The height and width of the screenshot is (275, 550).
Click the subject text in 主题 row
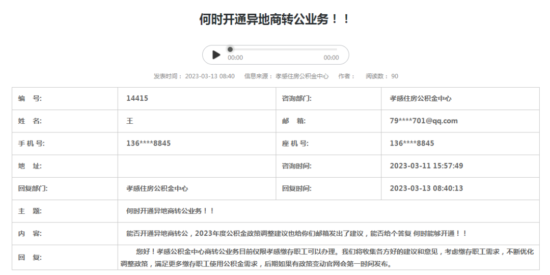click(170, 211)
